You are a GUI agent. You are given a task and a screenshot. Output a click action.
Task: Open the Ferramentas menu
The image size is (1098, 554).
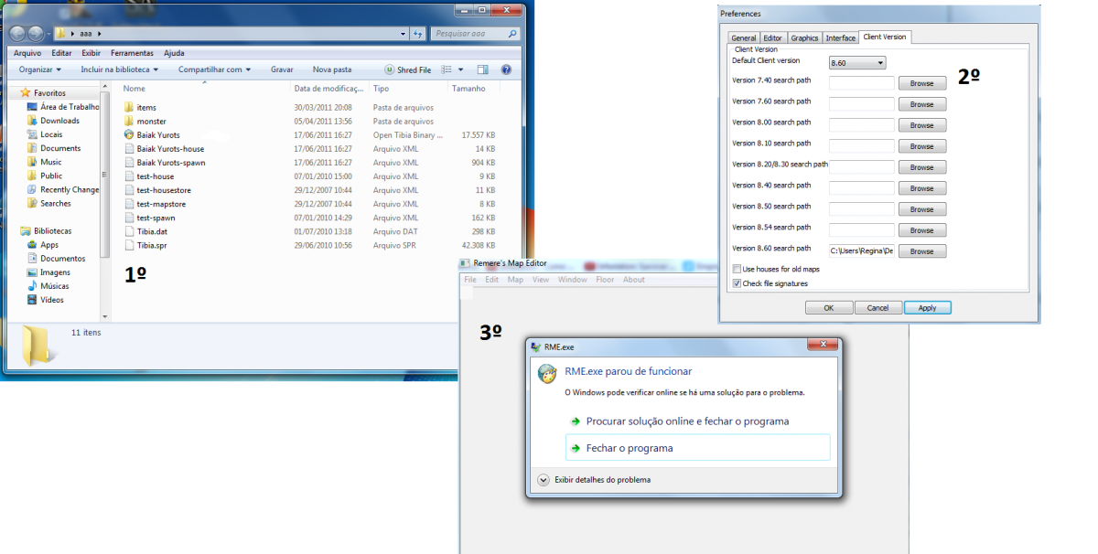[132, 53]
